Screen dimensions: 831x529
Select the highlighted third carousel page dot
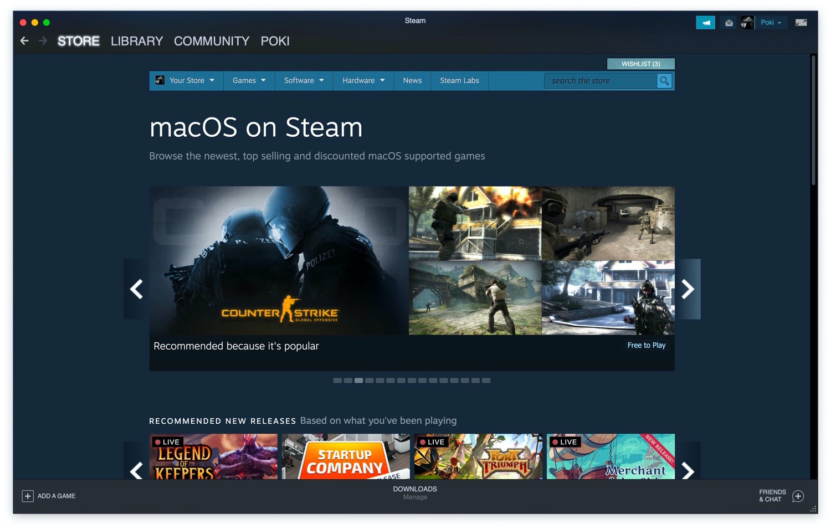(358, 381)
